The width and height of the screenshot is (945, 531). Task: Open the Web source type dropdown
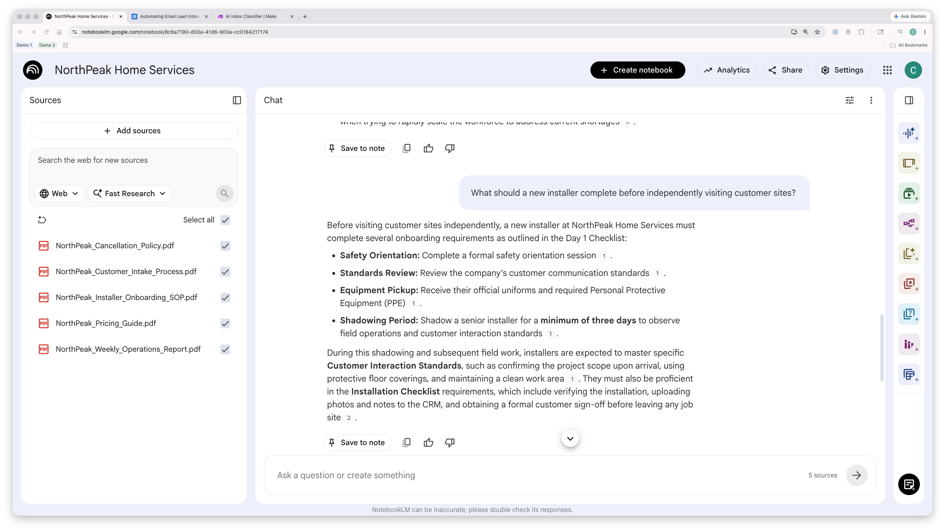(59, 194)
